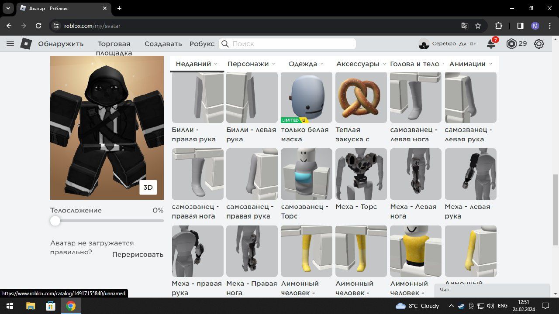Expand the Аксессуары dropdown
Viewport: 559px width, 314px height.
pos(361,64)
